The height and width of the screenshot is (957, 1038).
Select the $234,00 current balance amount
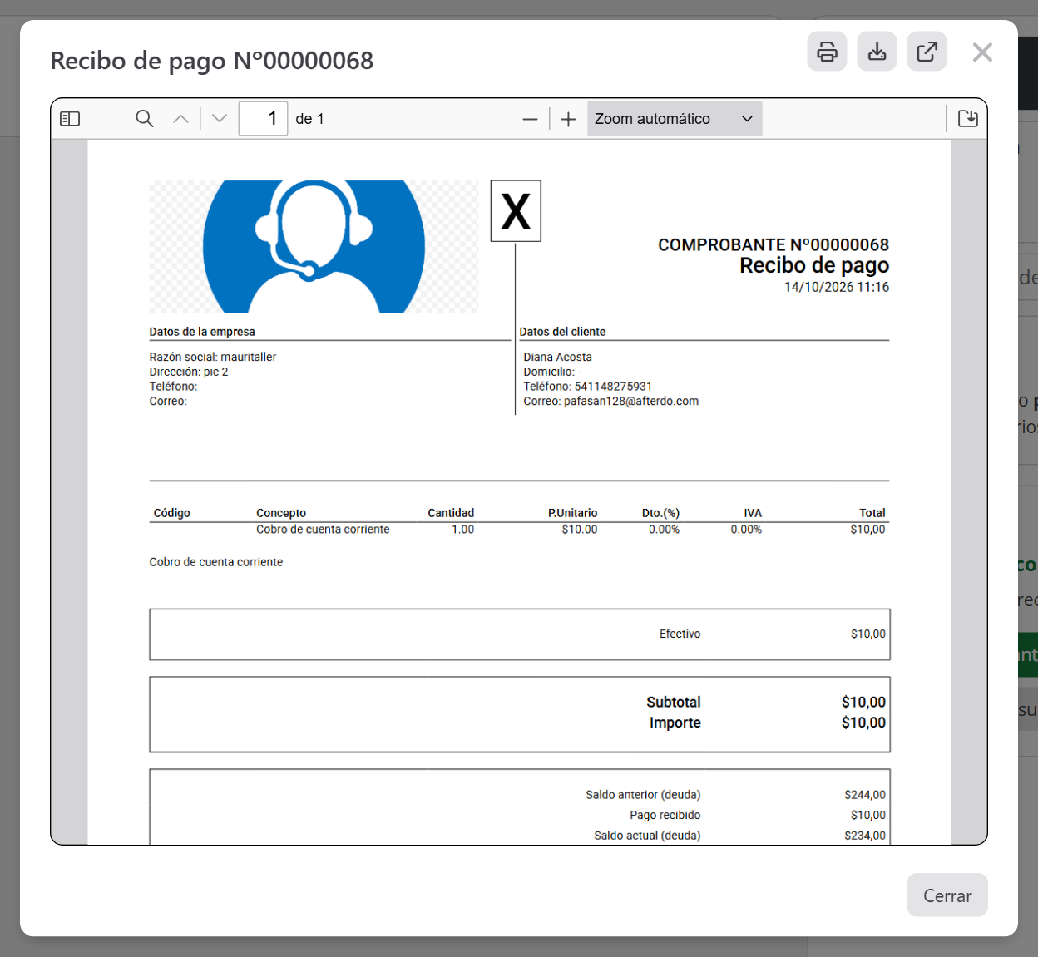pos(865,836)
